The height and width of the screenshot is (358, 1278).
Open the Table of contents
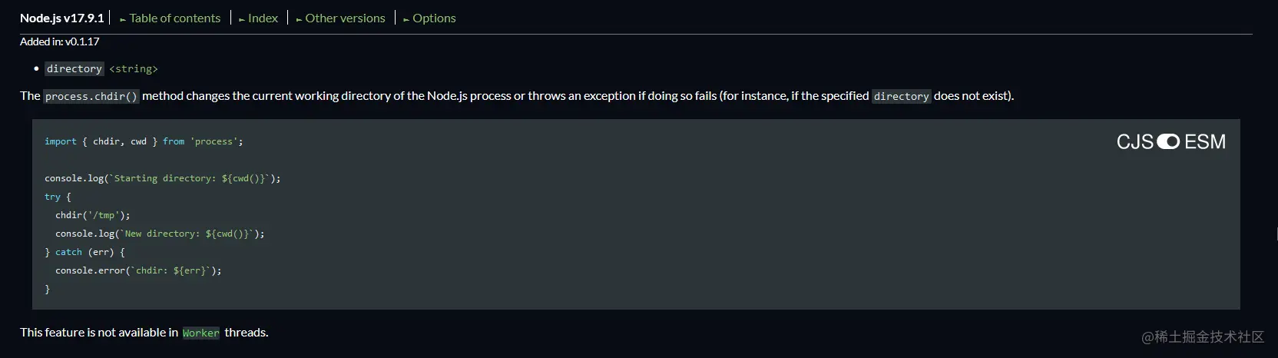[174, 18]
